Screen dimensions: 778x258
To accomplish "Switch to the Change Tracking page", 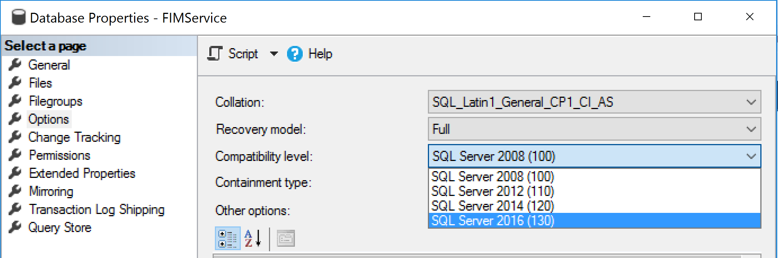I will (74, 137).
